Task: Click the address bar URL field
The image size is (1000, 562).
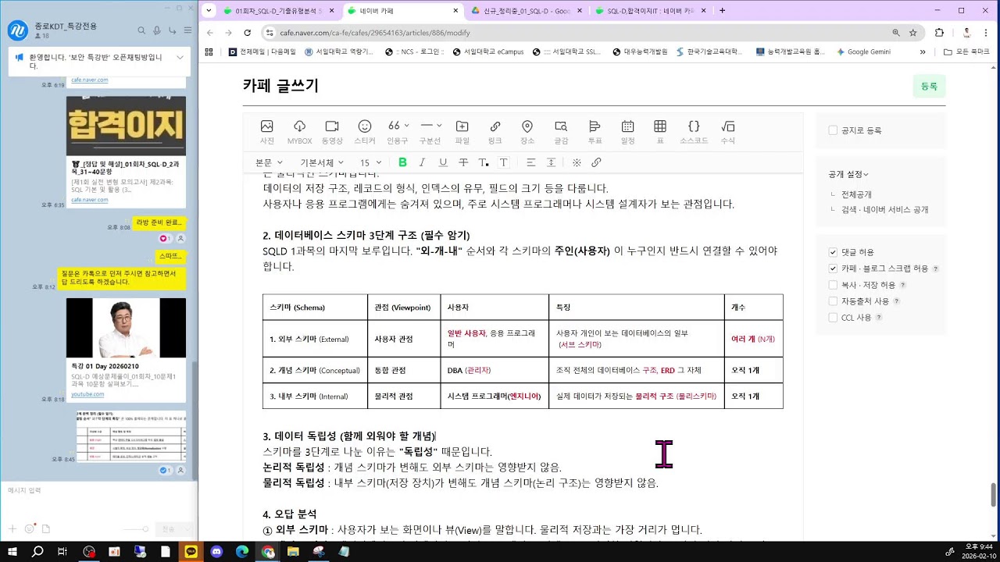Action: click(574, 33)
